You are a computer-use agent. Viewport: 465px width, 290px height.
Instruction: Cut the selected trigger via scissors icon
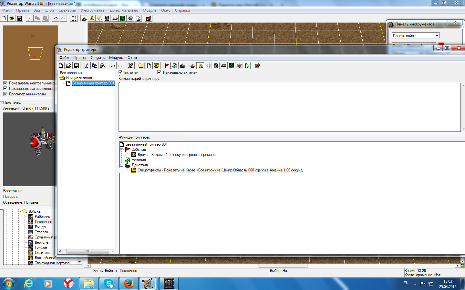[x=87, y=66]
